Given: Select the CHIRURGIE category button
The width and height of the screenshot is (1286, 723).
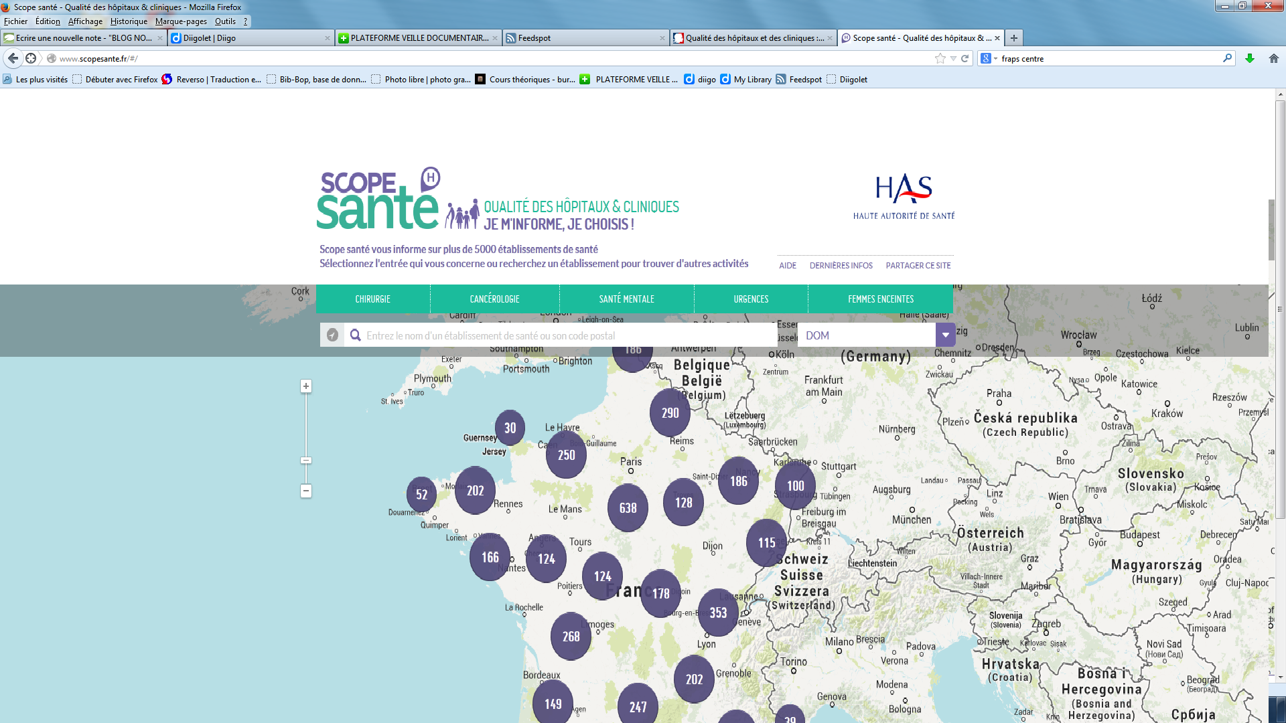Looking at the screenshot, I should [x=372, y=299].
